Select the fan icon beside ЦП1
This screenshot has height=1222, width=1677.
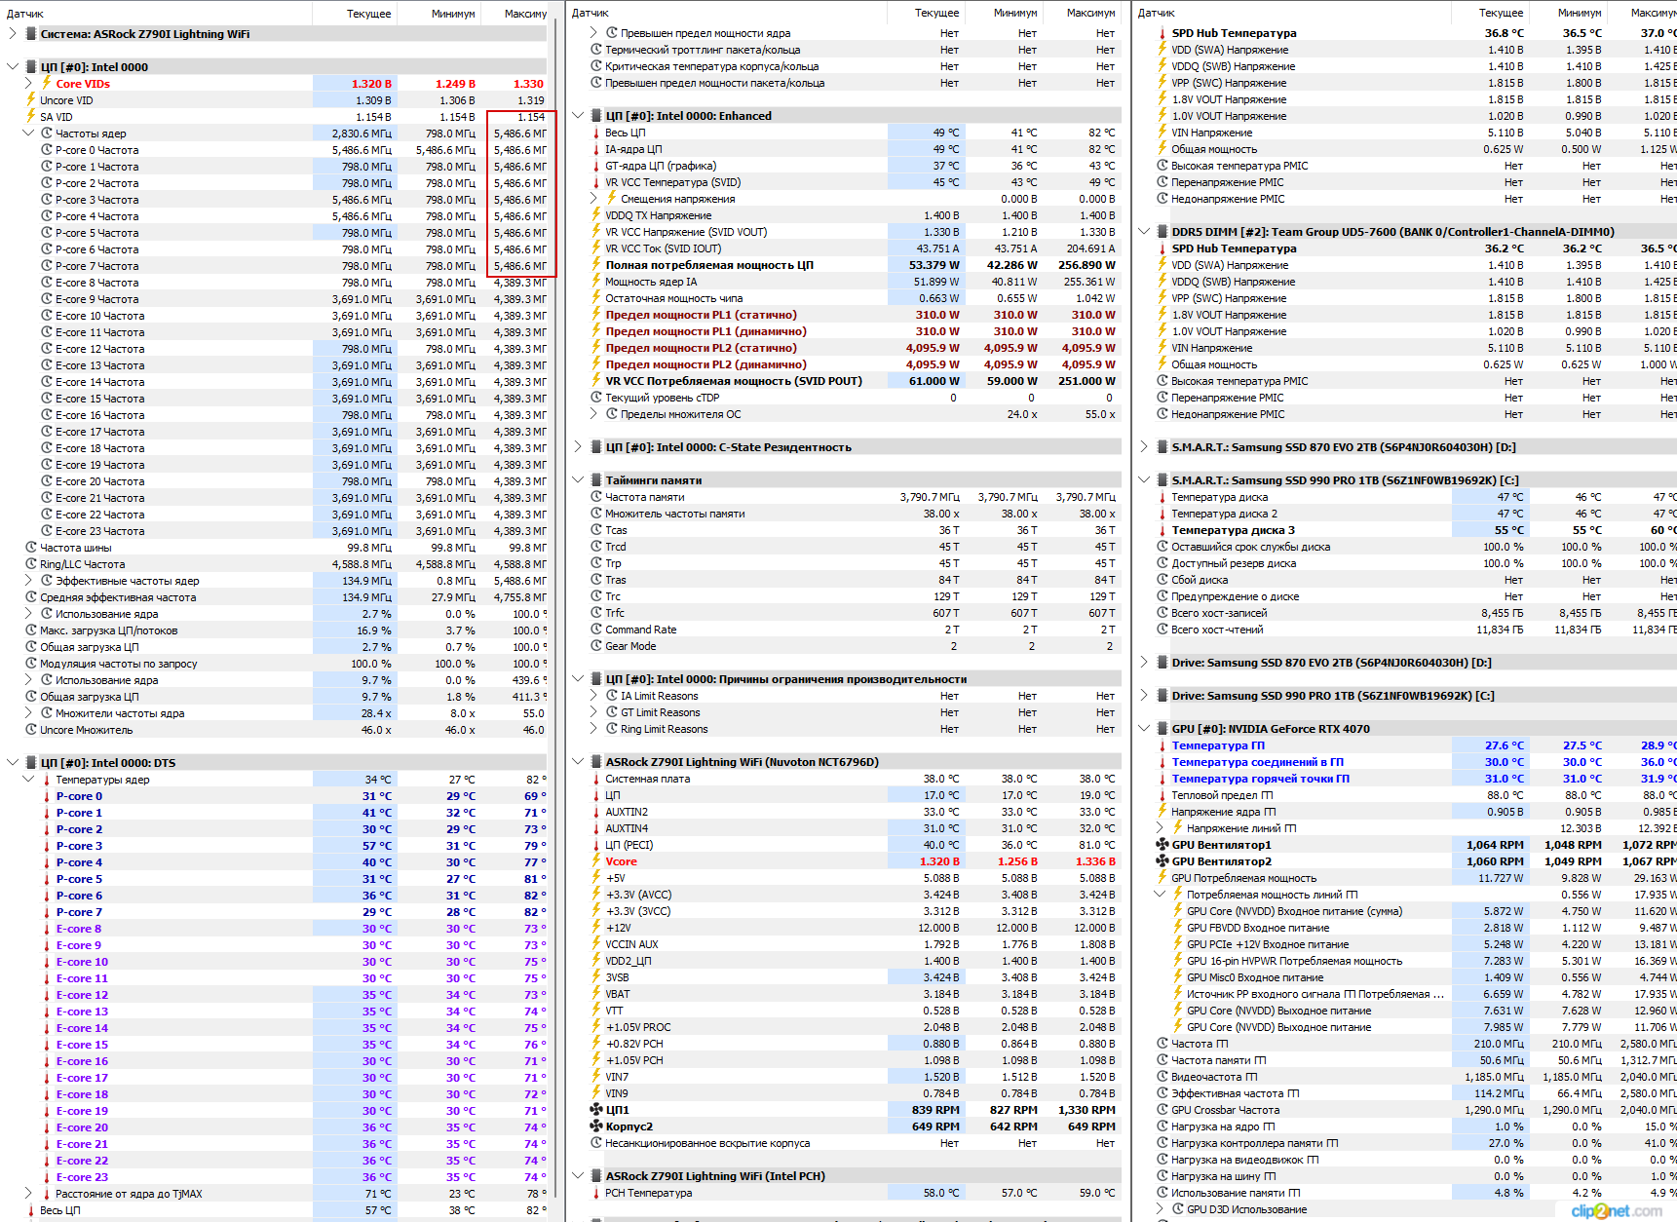(595, 1109)
